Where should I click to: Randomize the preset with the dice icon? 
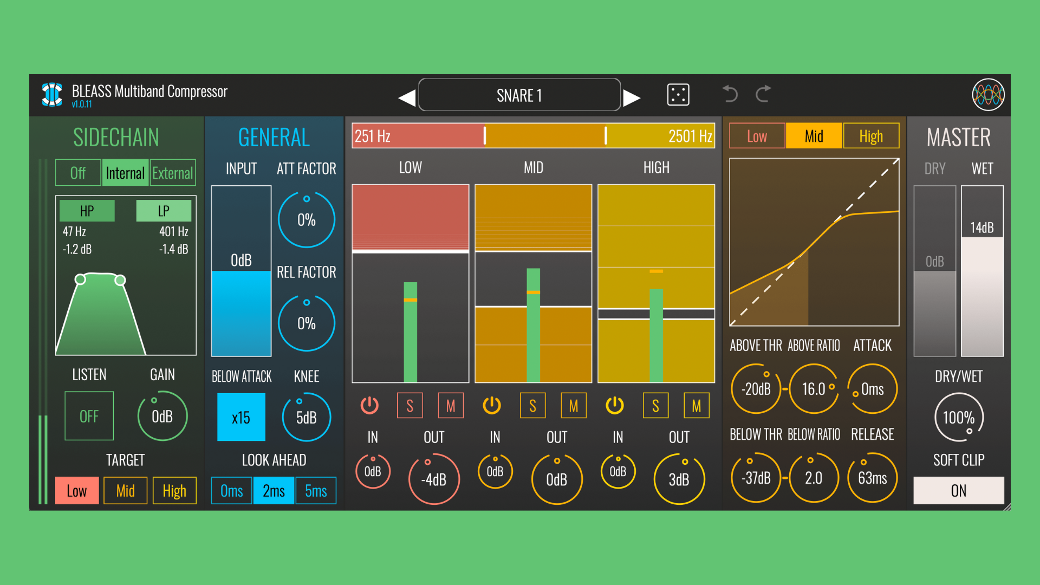[x=678, y=94]
